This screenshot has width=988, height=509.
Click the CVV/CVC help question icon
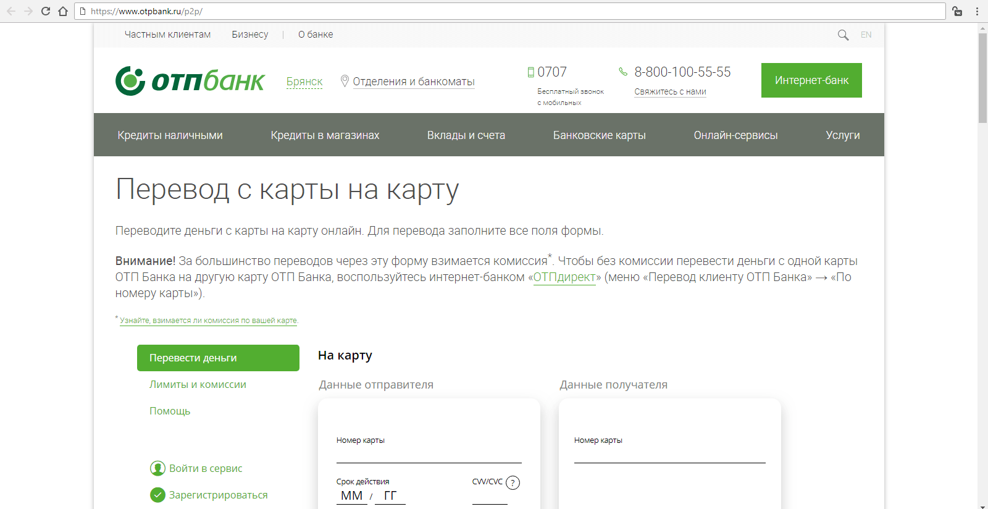[x=513, y=483]
